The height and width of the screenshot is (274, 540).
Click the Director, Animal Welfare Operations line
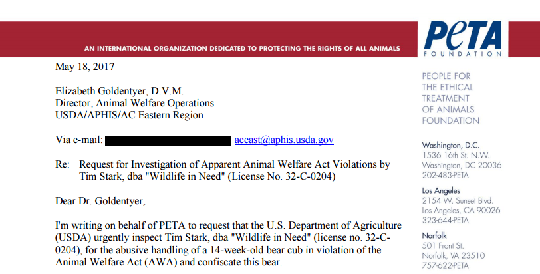click(x=134, y=104)
